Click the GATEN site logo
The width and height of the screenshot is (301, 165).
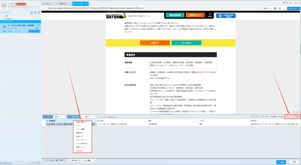point(116,16)
